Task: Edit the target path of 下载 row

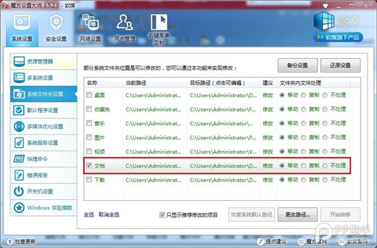Action: tap(223, 179)
